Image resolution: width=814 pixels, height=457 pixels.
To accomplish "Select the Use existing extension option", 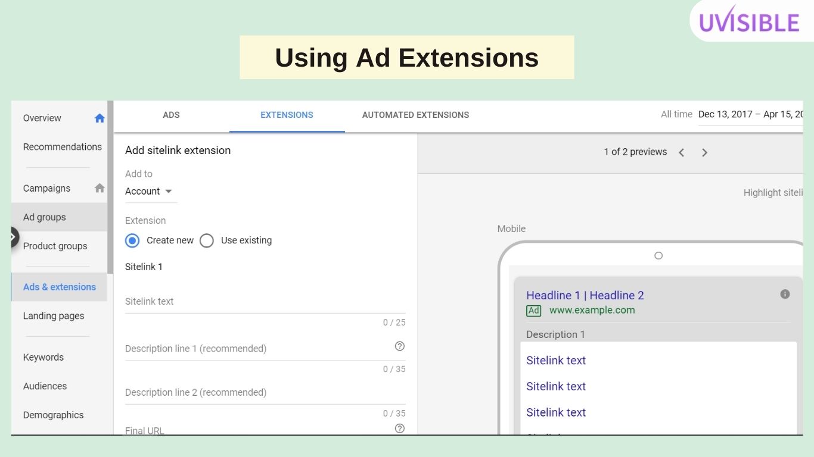I will tap(207, 240).
